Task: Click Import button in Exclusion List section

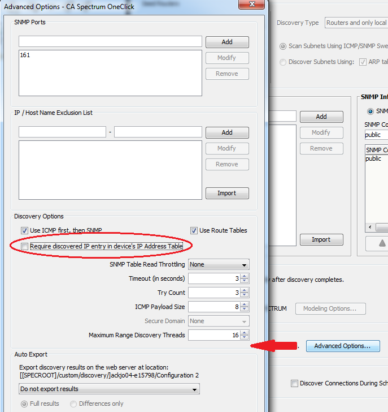Action: click(x=227, y=193)
